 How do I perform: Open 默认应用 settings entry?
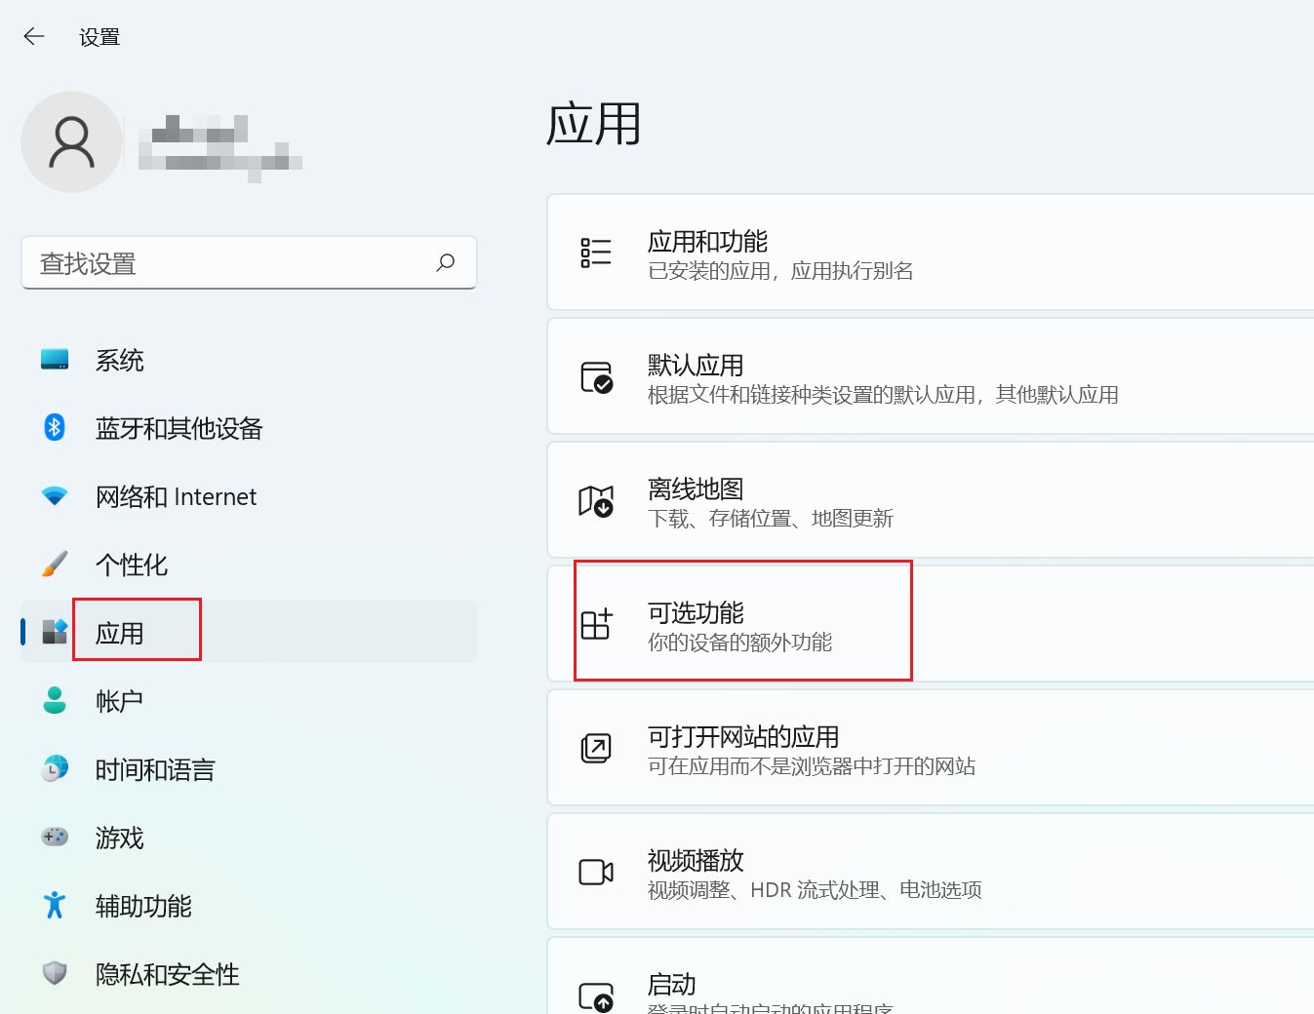pos(878,376)
